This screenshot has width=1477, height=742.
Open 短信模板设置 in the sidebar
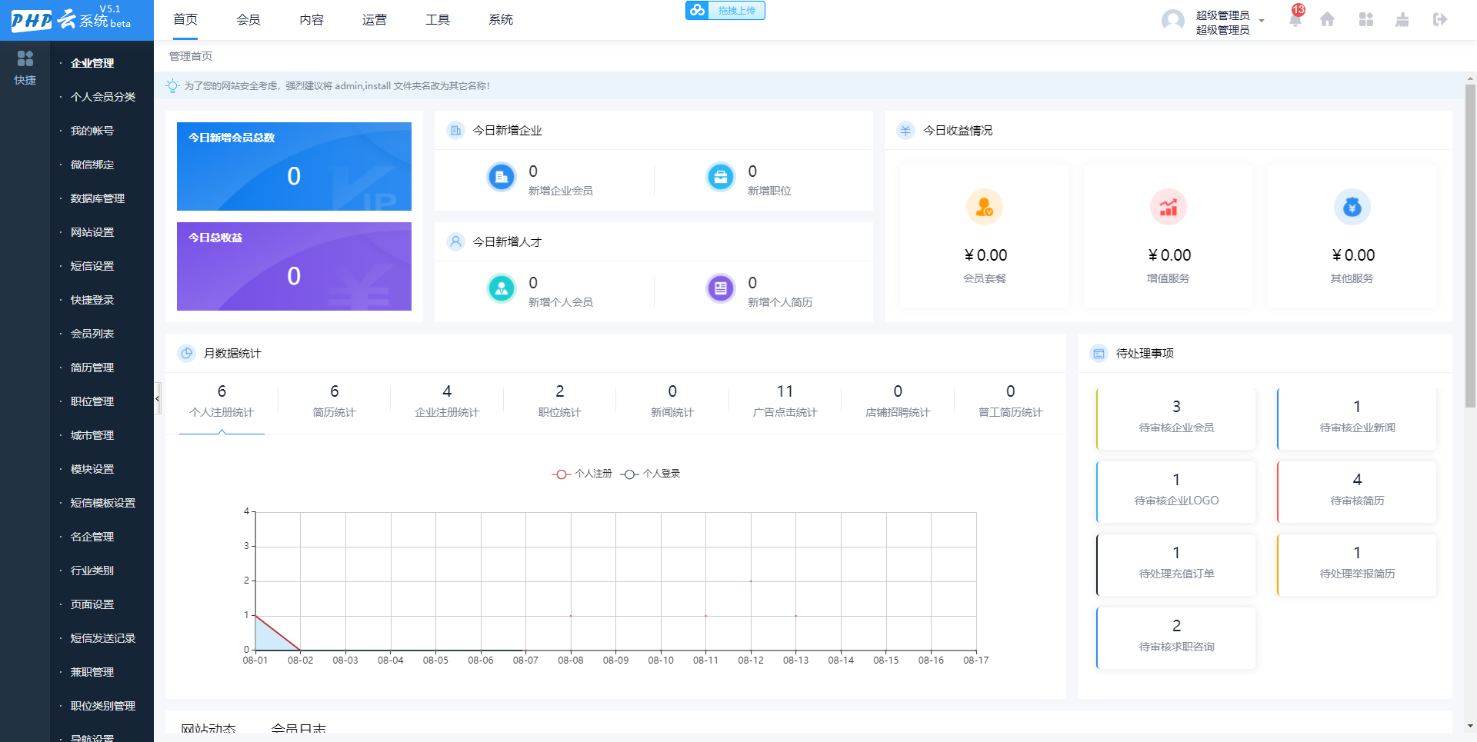point(103,503)
